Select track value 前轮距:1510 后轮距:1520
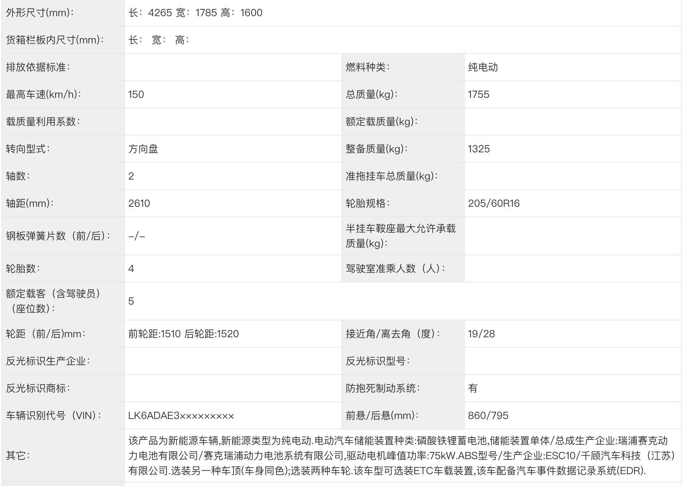 click(x=183, y=334)
